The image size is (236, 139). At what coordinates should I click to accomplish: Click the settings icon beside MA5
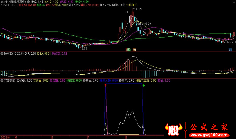(x=28, y=1)
